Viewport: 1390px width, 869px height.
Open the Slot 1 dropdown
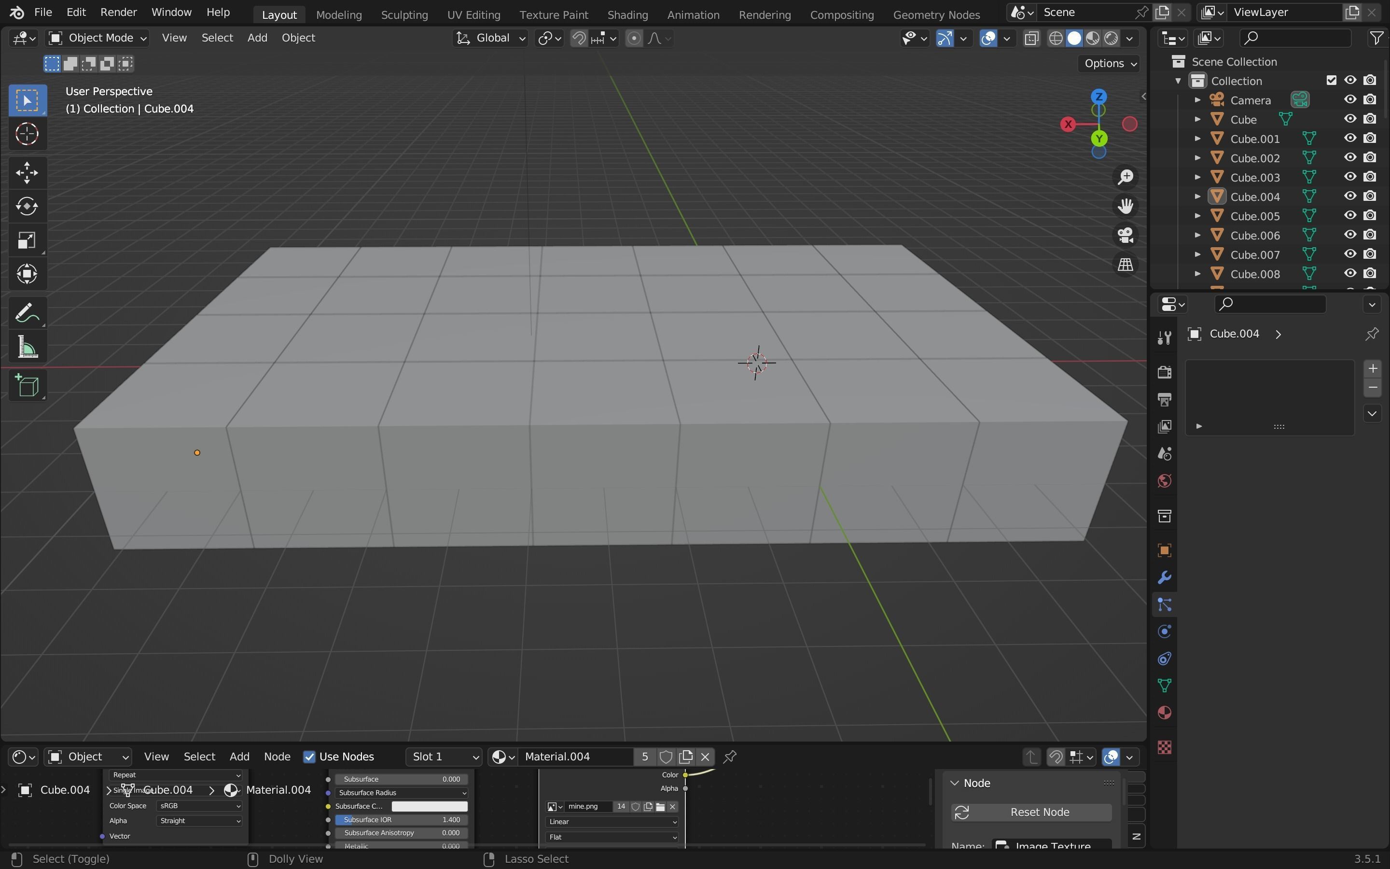[x=444, y=757]
